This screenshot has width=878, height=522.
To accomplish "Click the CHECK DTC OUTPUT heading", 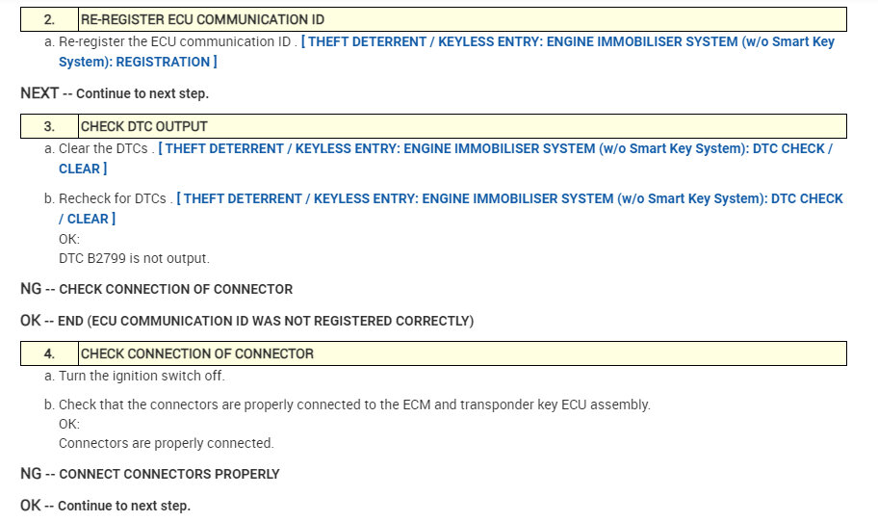I will (144, 126).
